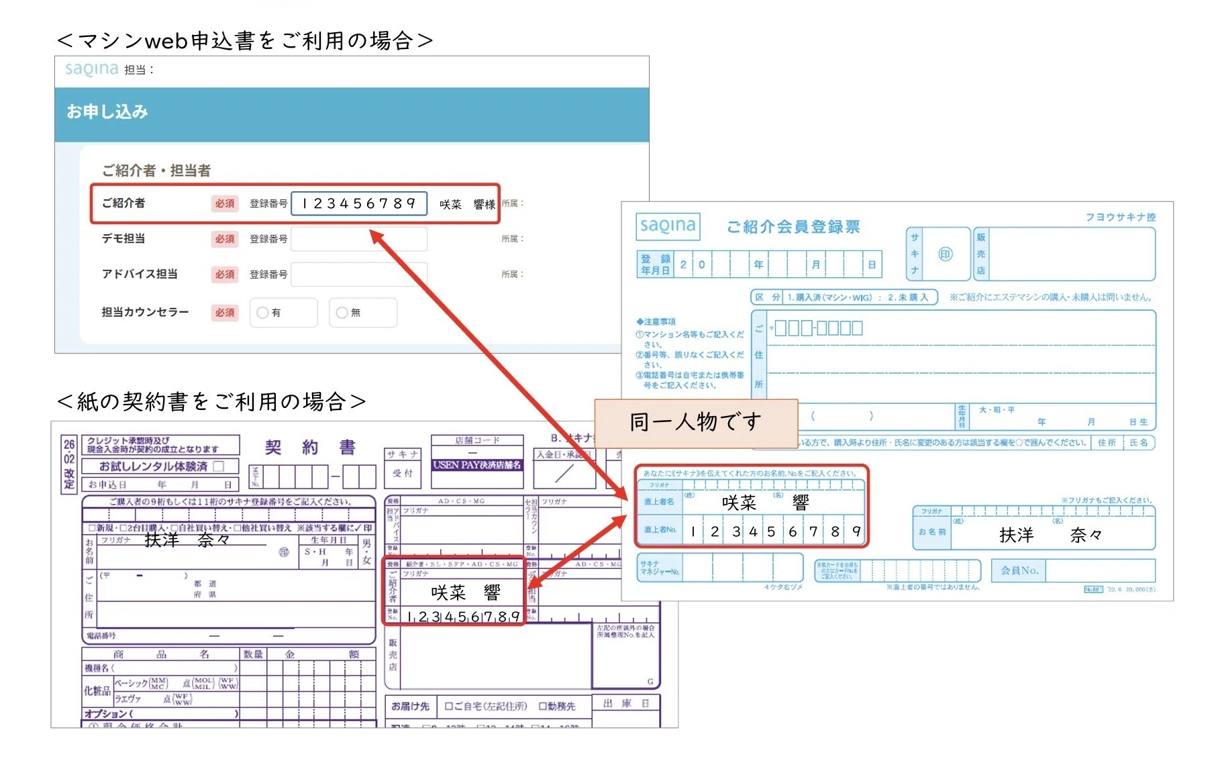This screenshot has height=767, width=1212.
Task: Check the 勤務先 delivery checkbox
Action: pyautogui.click(x=544, y=707)
